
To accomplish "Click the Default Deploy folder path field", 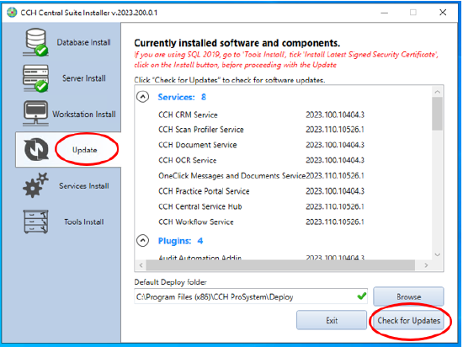I will click(x=251, y=296).
